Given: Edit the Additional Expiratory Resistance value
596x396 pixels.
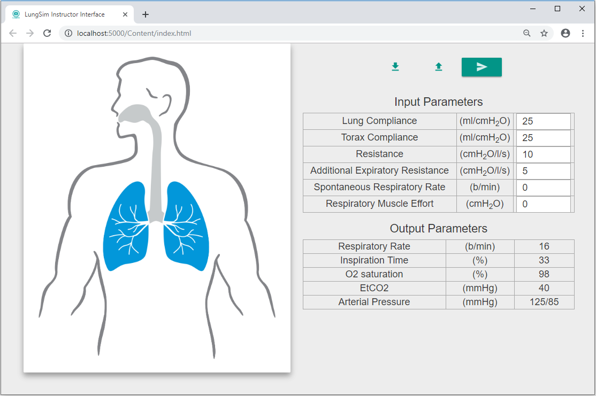Looking at the screenshot, I should [x=543, y=171].
